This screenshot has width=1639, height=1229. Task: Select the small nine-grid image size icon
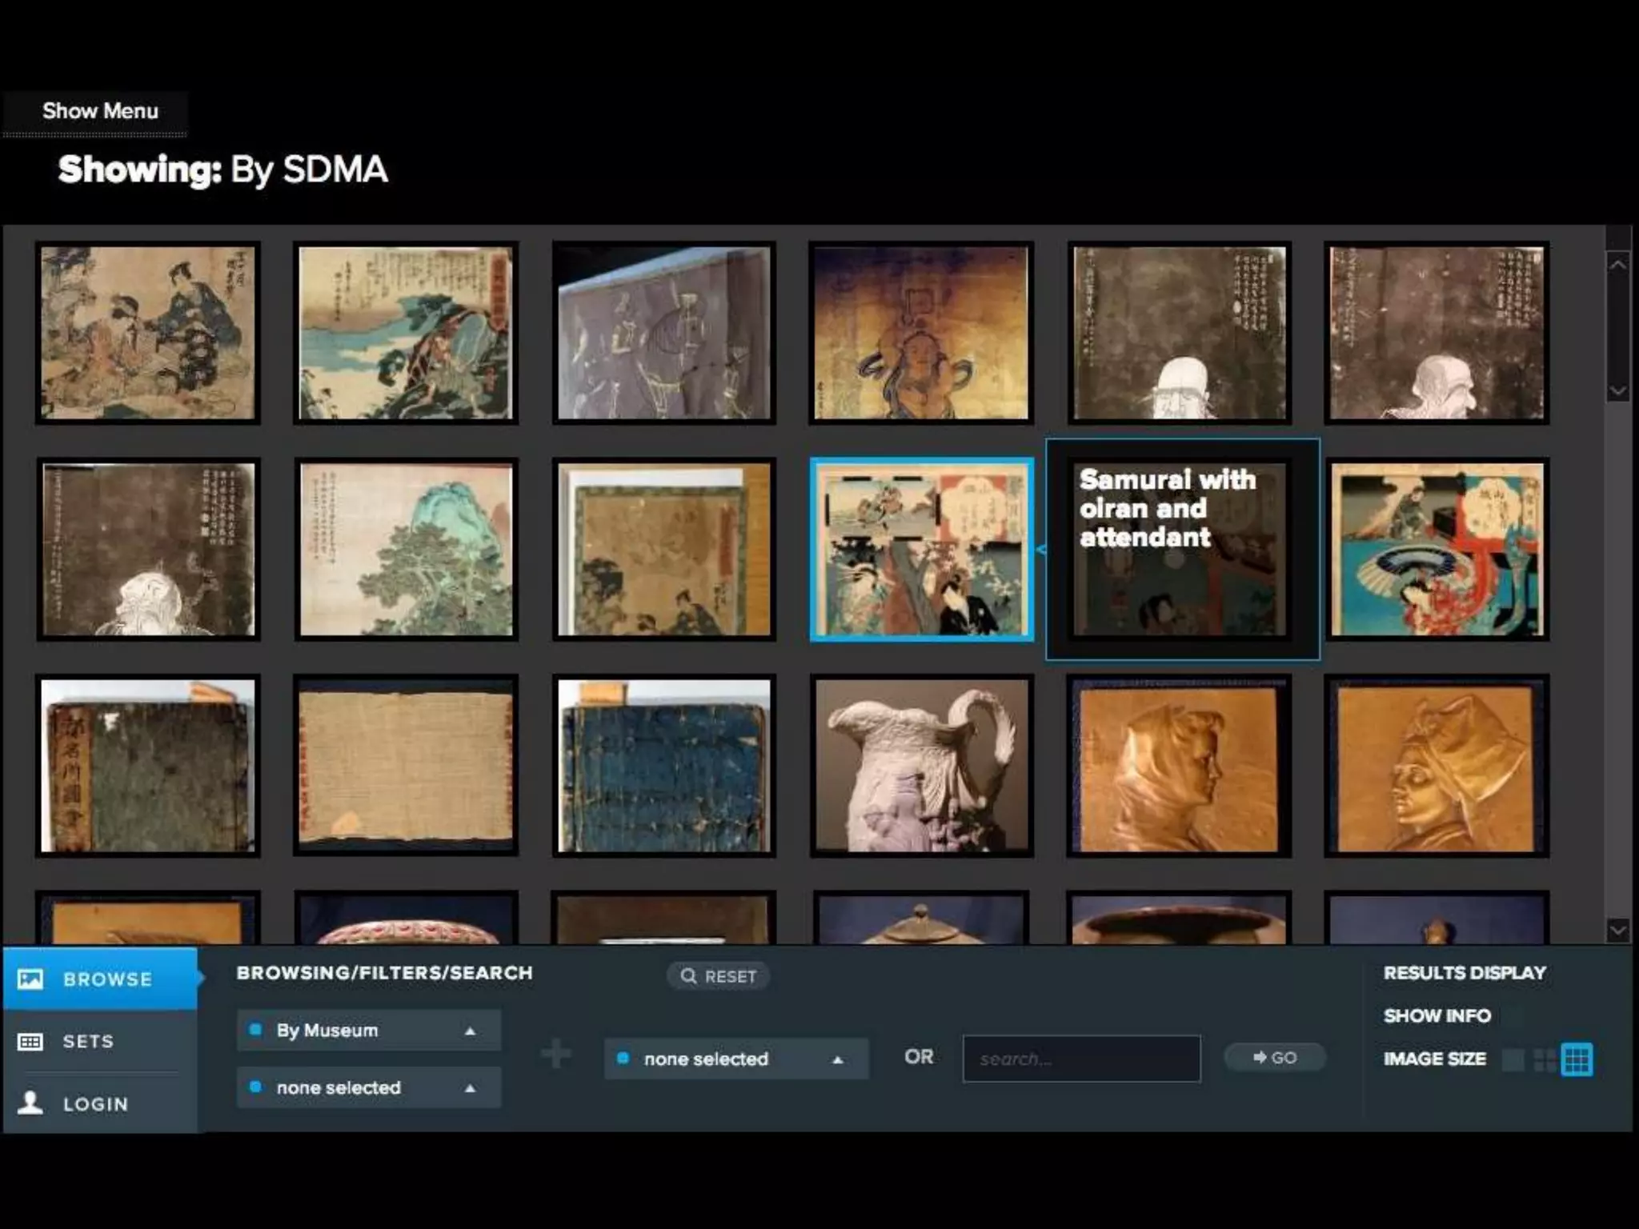(x=1577, y=1059)
